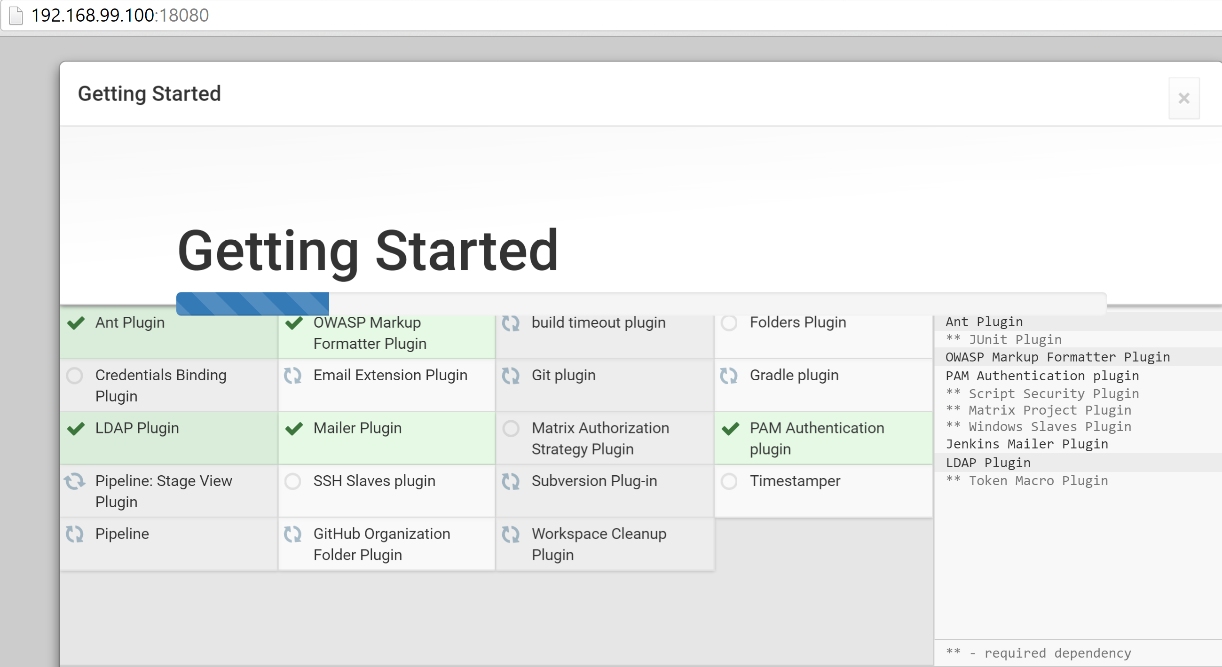
Task: Click the green checkmark beside Ant Plugin
Action: 76,323
